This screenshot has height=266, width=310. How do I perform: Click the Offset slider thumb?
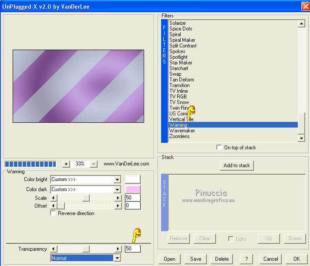[x=61, y=206]
